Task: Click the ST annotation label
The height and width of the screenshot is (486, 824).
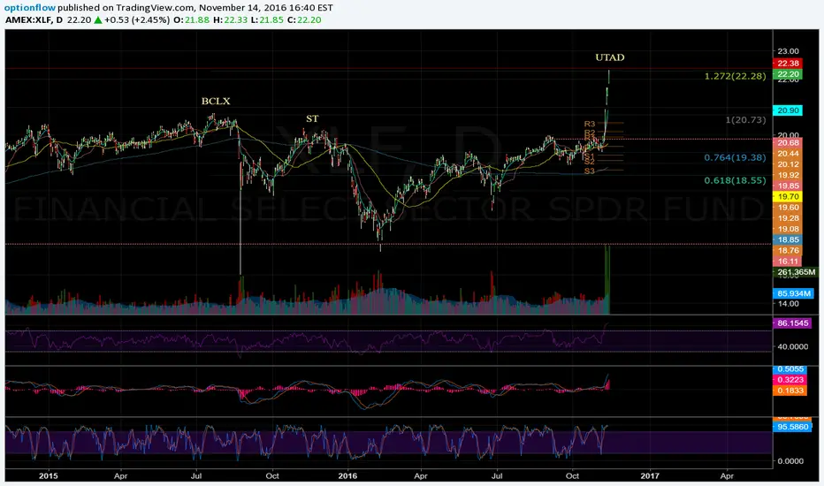Action: coord(312,118)
